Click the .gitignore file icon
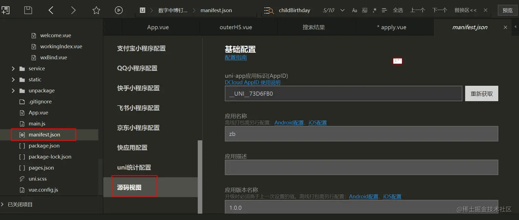 tap(22, 102)
